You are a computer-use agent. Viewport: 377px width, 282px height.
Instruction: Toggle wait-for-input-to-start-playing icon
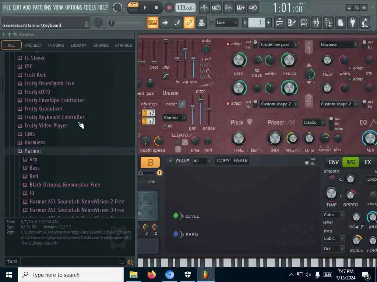tap(216, 8)
